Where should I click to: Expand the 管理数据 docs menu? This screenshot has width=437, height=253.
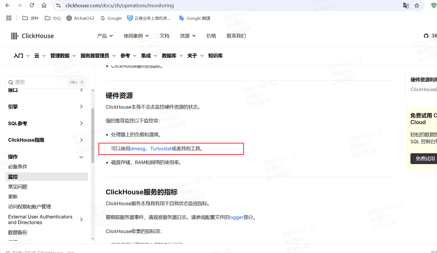[63, 56]
